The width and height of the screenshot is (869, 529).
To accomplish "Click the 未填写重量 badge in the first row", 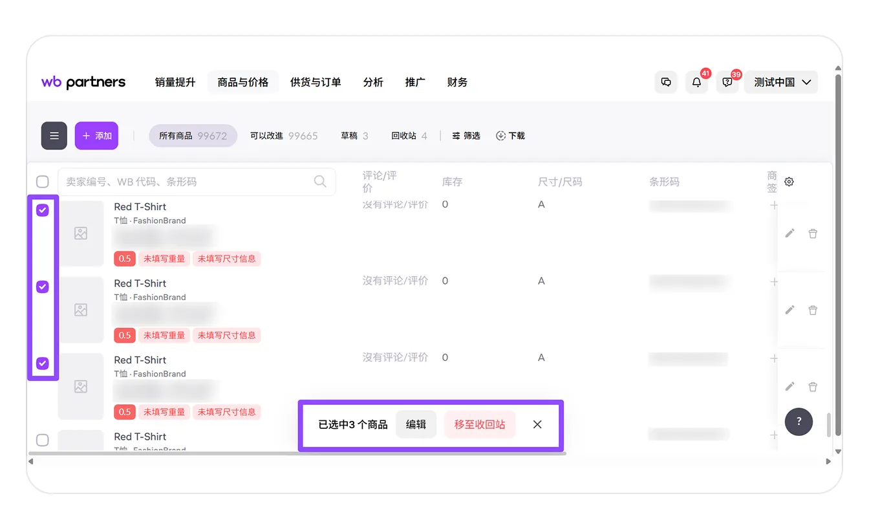I will (164, 259).
